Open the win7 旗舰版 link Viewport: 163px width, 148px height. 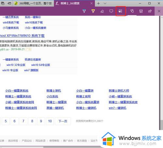(x=31, y=70)
